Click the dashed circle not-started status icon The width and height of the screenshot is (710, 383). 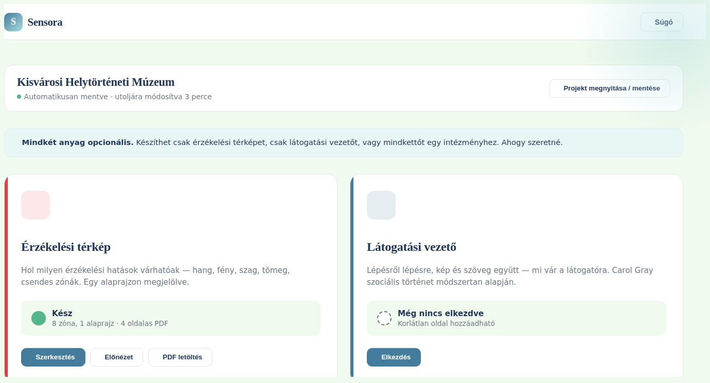pyautogui.click(x=384, y=318)
